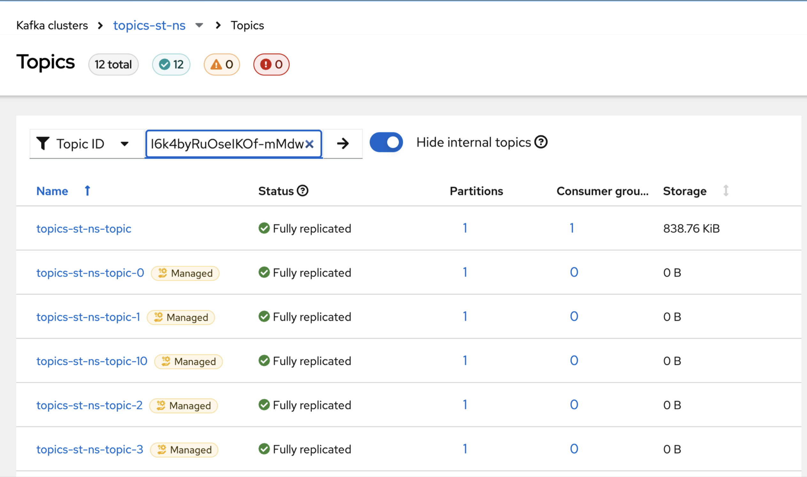Click the Status column help icon
This screenshot has width=807, height=477.
click(302, 191)
